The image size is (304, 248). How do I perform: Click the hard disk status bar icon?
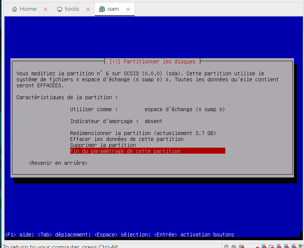[x=227, y=246]
